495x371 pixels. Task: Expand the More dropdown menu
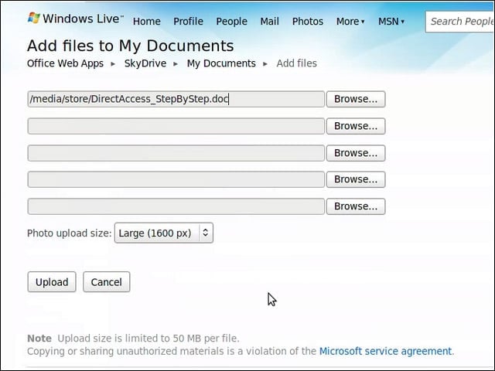(x=350, y=21)
